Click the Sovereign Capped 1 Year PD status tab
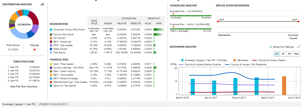Image resolution: width=304 pixels, height=109 pixels. (19, 104)
